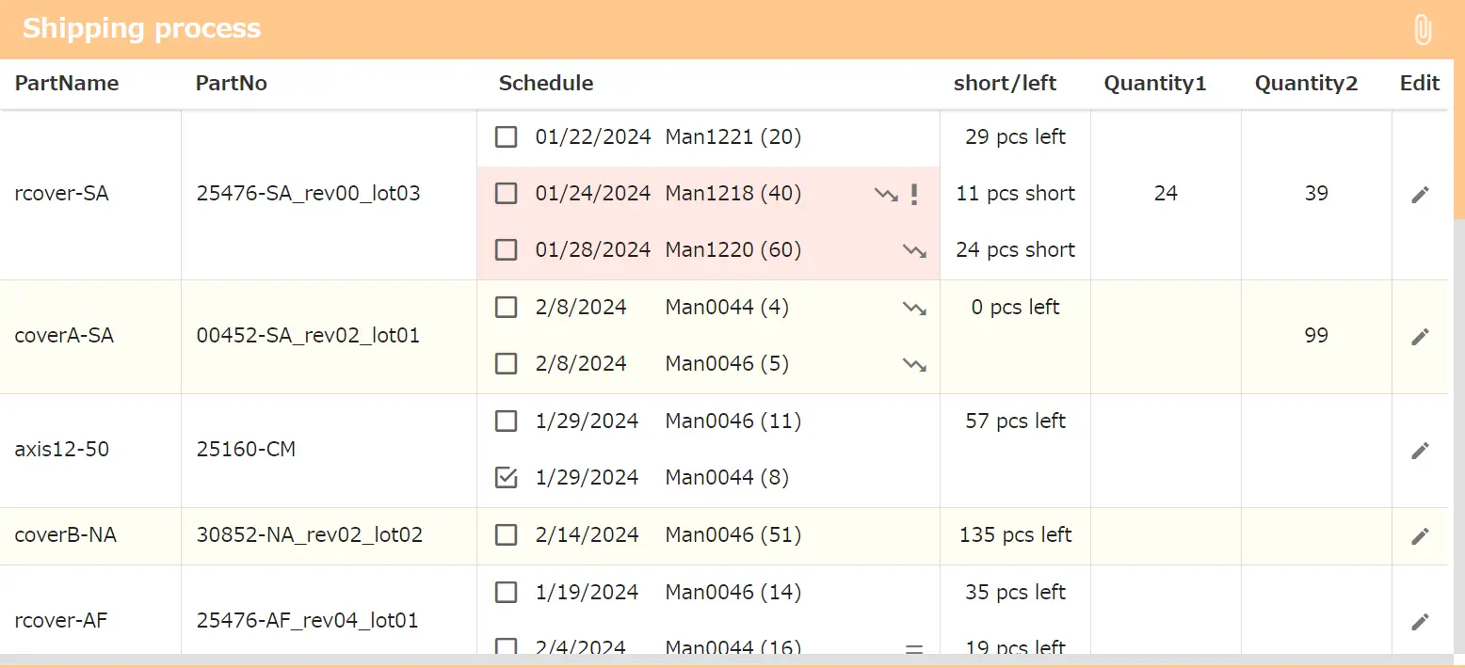Open edit pencil for axis12-50 row
The width and height of the screenshot is (1465, 668).
[1420, 451]
